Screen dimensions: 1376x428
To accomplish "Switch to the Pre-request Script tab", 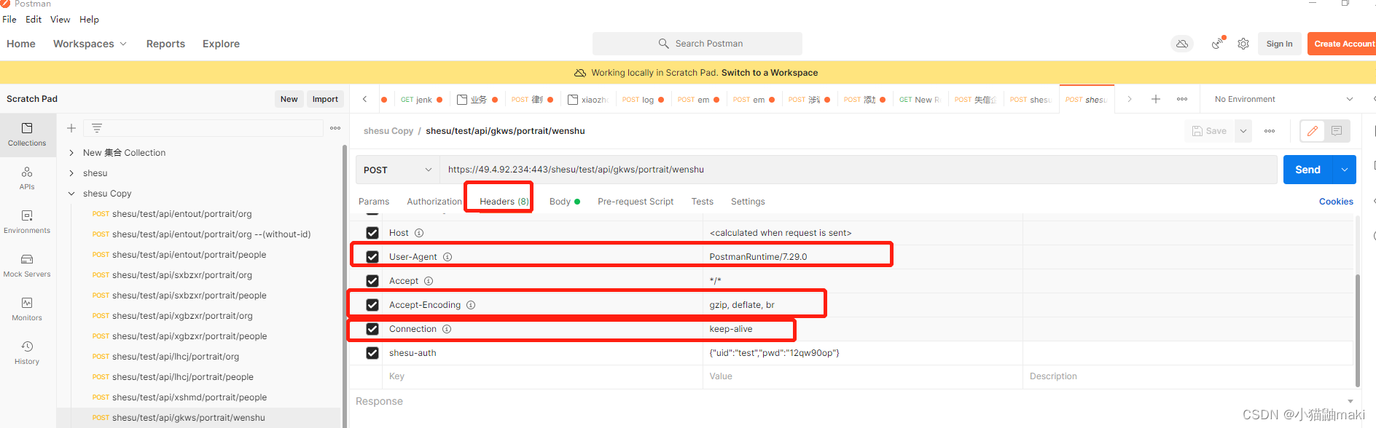I will pyautogui.click(x=636, y=202).
